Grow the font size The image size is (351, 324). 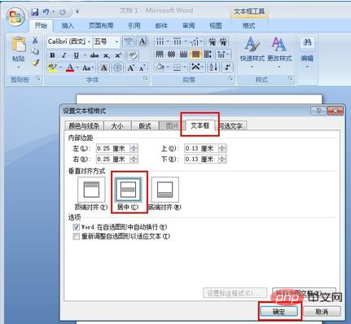131,68
